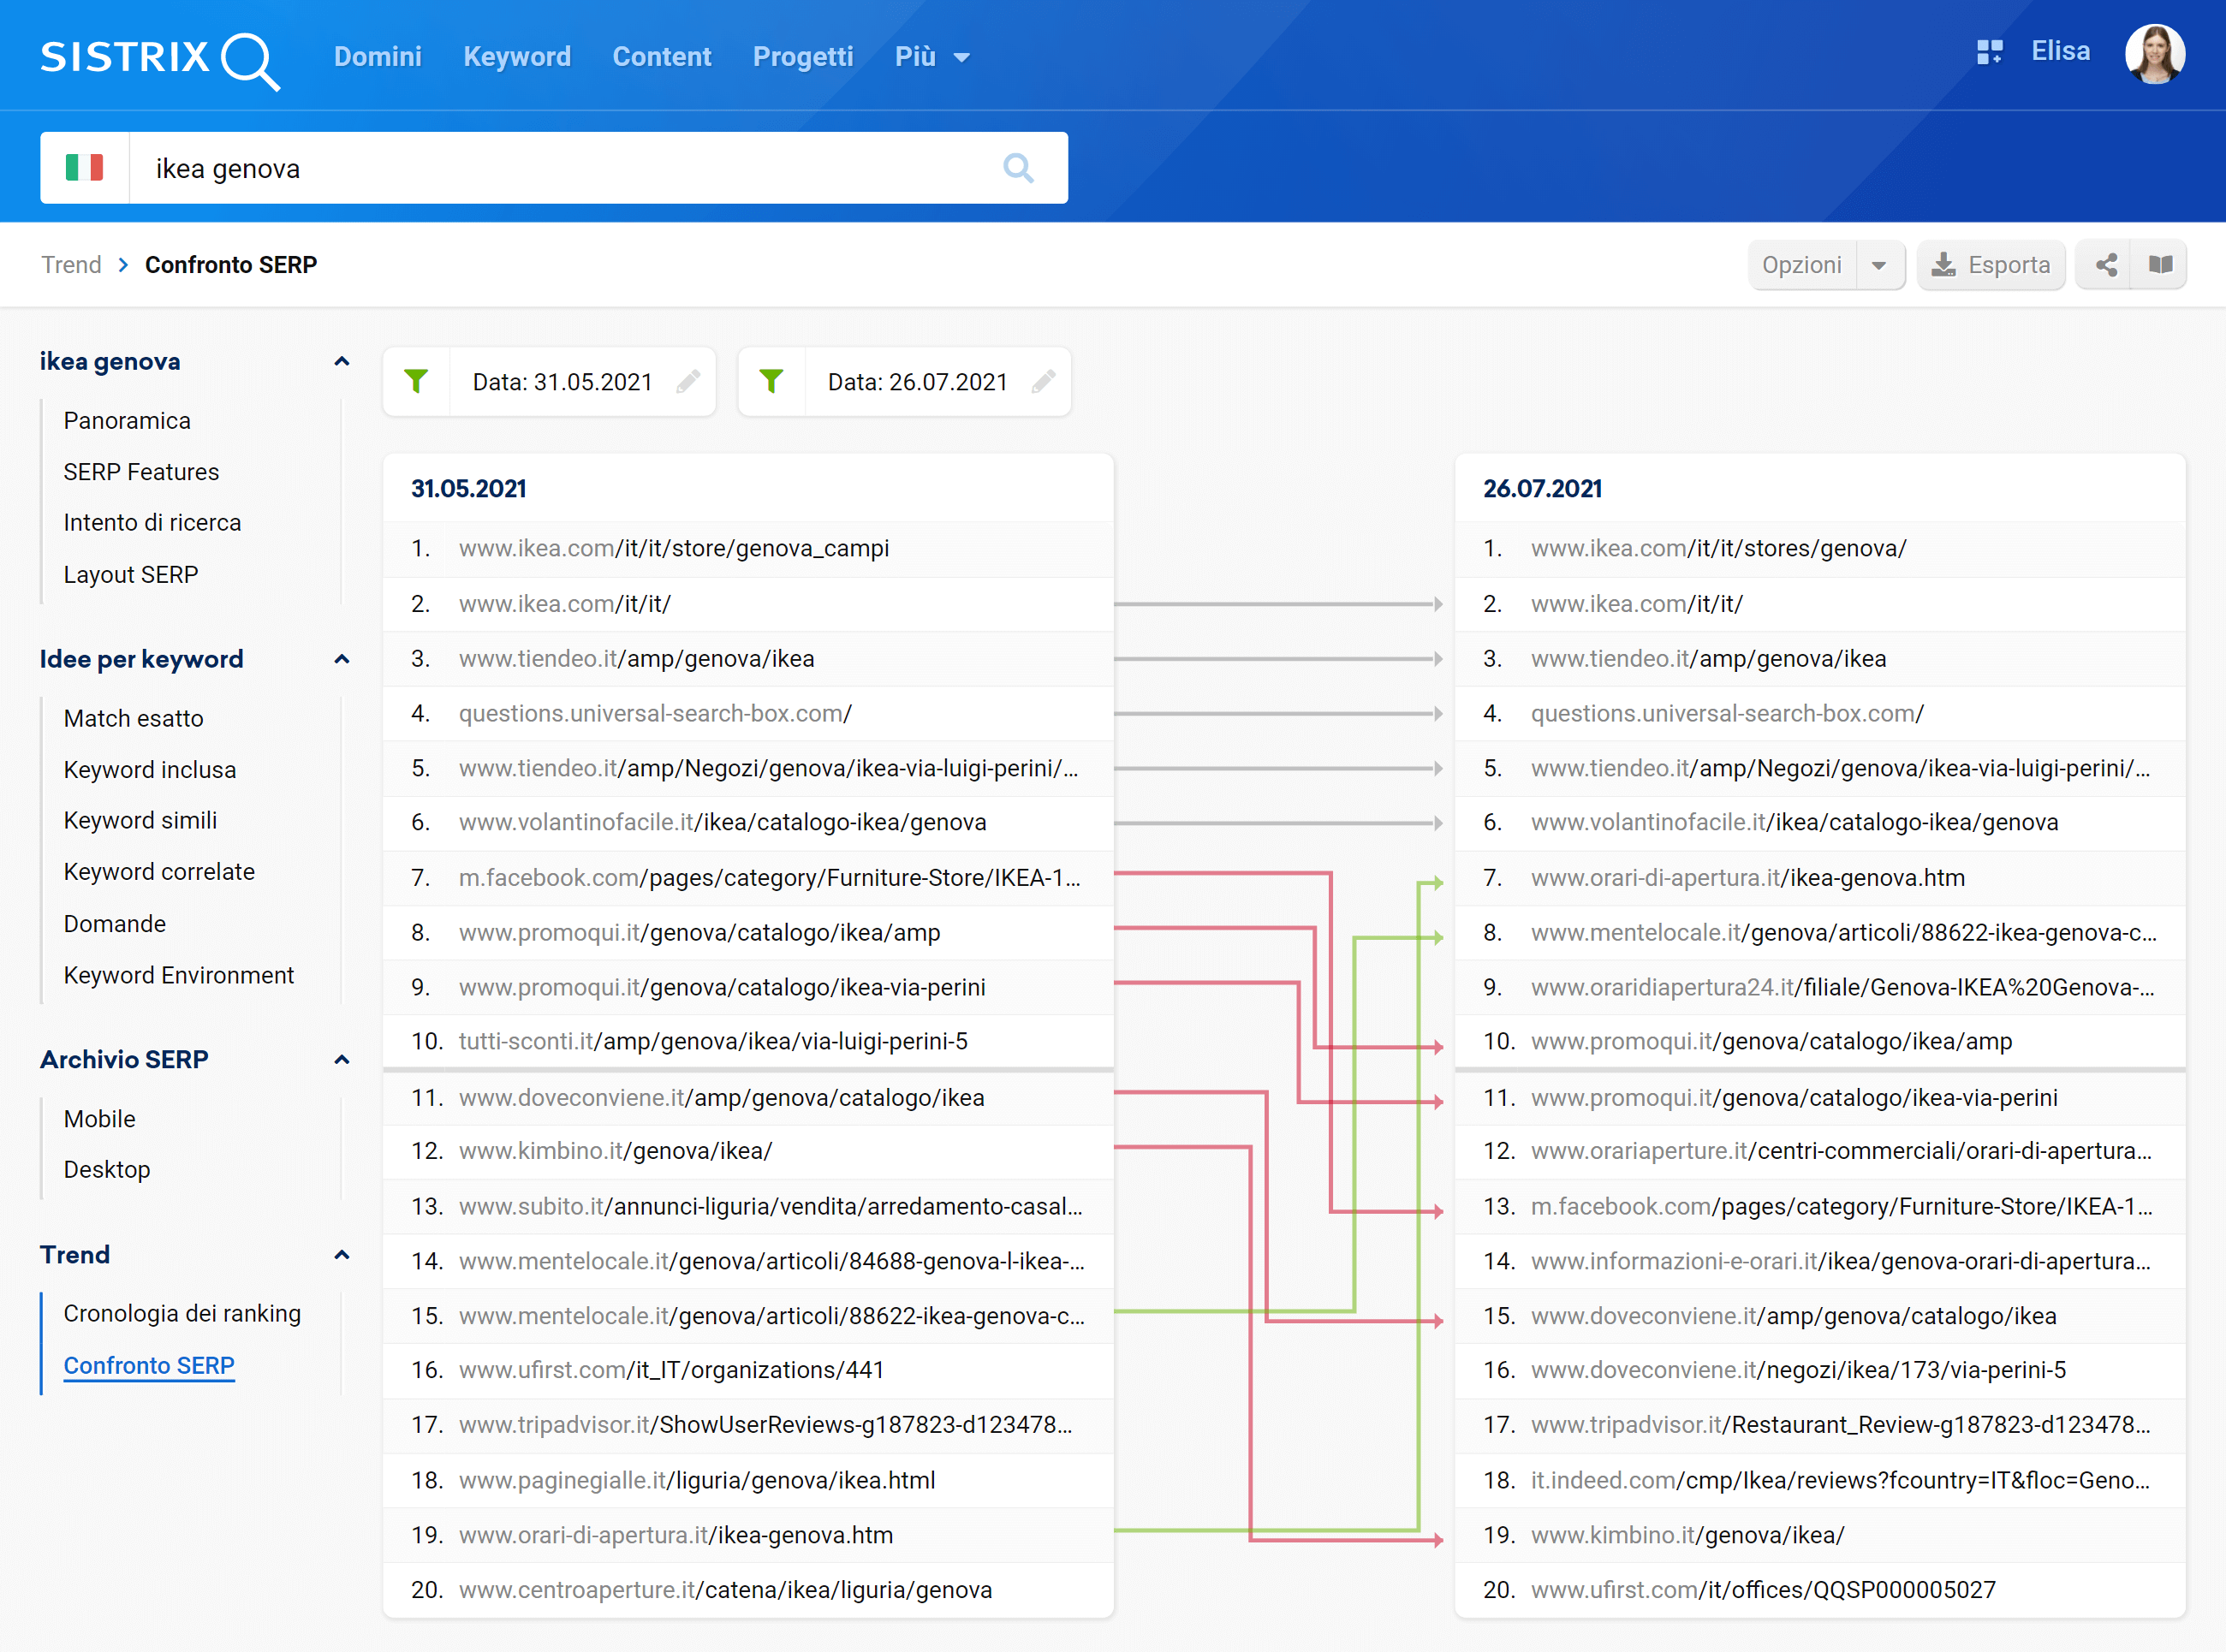Viewport: 2226px width, 1652px height.
Task: Collapse the Trend sidebar section
Action: [341, 1255]
